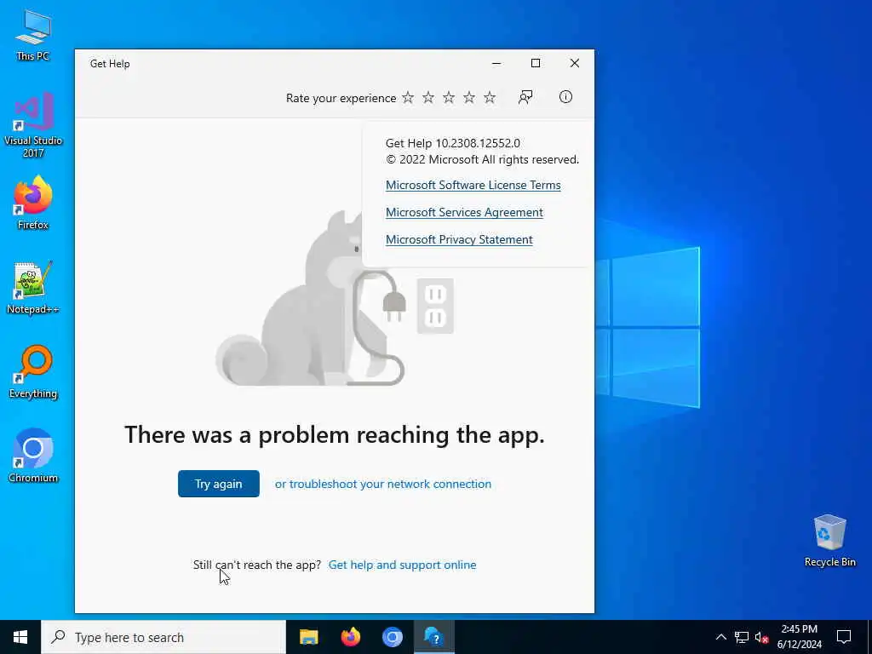872x654 pixels.
Task: Rate experience with the first star
Action: [x=408, y=97]
